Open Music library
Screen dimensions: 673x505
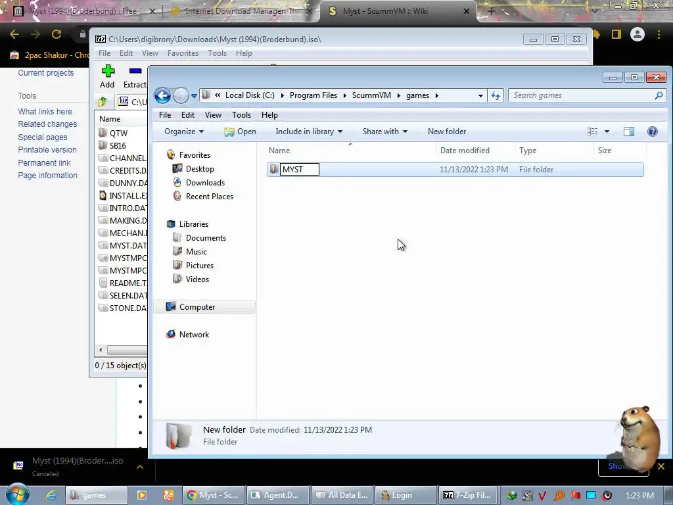196,251
